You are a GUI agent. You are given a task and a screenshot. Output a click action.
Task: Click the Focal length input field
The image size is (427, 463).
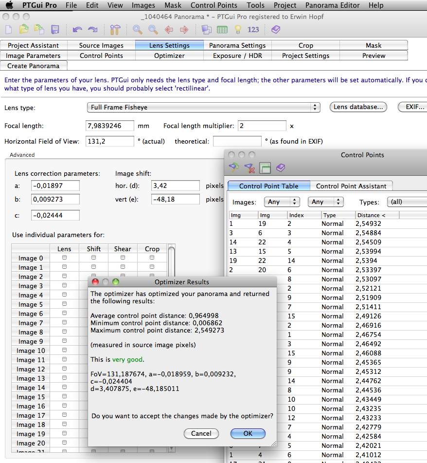(x=110, y=126)
